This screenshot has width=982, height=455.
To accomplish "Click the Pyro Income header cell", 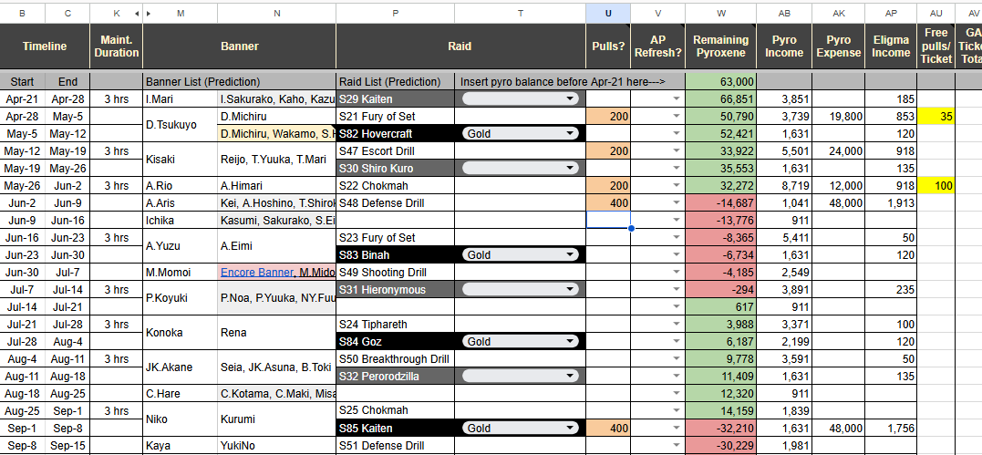I will pos(783,47).
